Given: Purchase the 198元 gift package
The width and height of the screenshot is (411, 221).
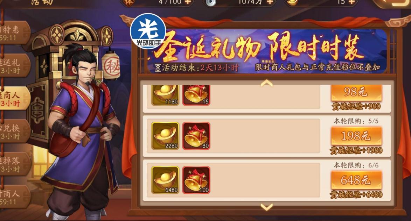Looking at the screenshot, I should click(x=356, y=136).
